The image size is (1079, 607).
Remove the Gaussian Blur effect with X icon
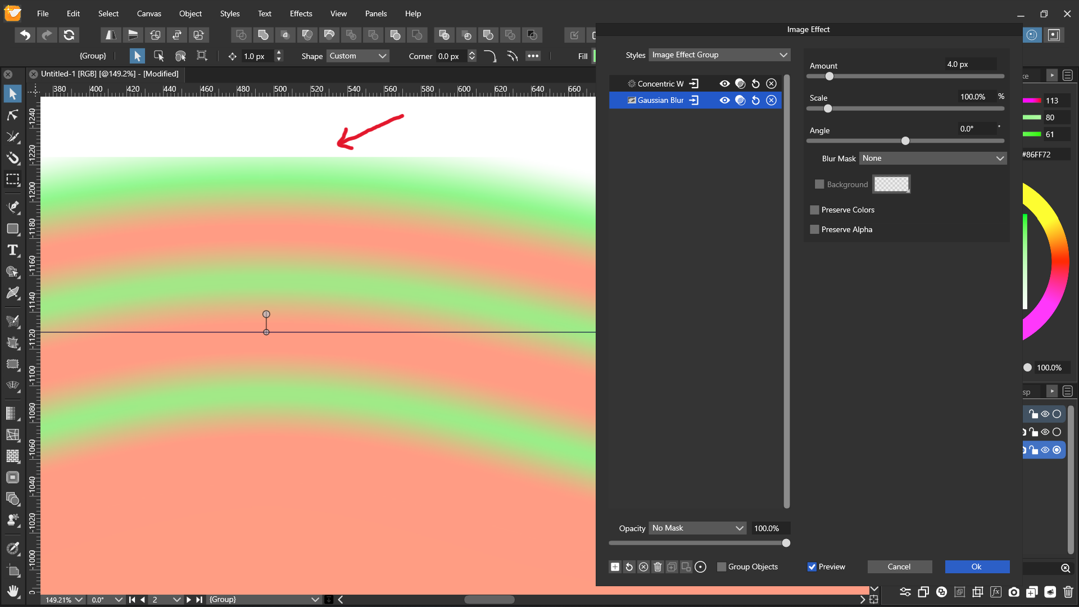click(771, 100)
